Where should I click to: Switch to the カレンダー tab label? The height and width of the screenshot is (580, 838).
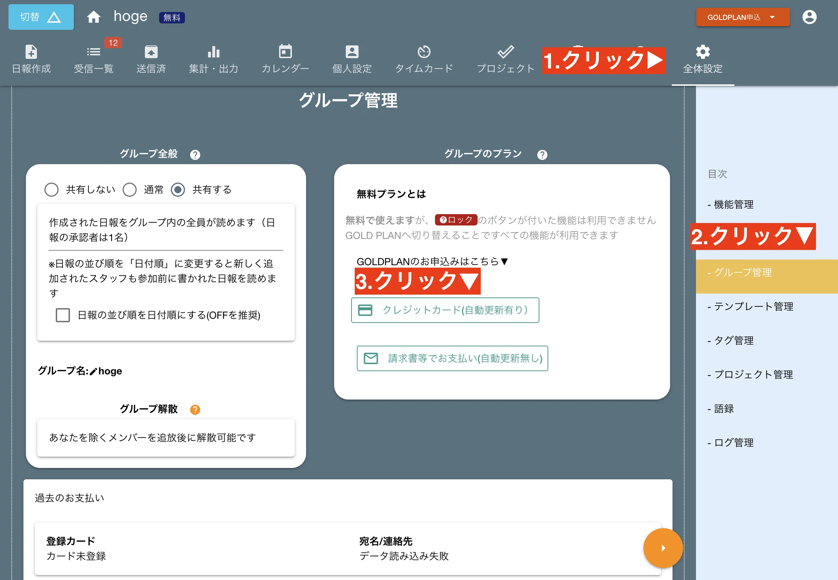click(285, 68)
